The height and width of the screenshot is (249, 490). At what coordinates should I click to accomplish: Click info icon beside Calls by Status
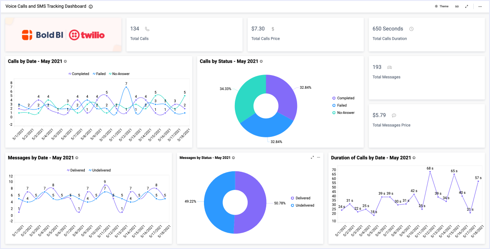pyautogui.click(x=261, y=61)
